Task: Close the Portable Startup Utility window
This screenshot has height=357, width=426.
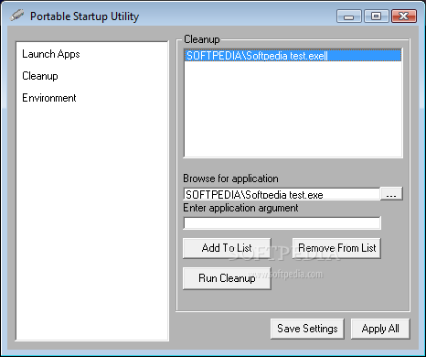Action: pos(404,16)
